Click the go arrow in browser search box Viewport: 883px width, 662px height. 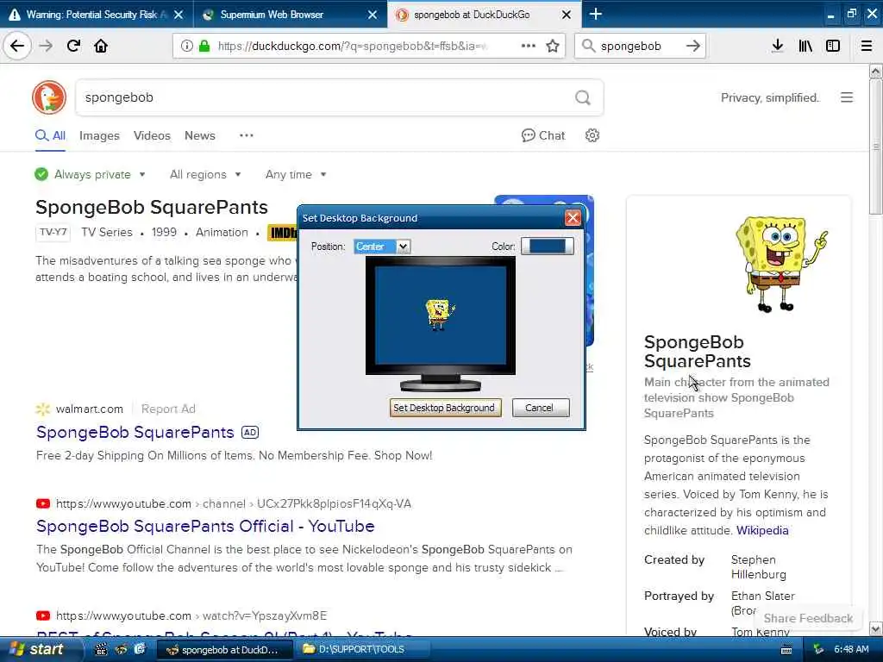pos(693,46)
